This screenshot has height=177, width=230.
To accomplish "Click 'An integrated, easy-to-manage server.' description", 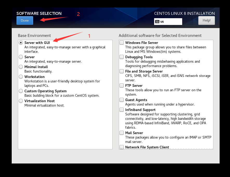I will tap(53, 61).
